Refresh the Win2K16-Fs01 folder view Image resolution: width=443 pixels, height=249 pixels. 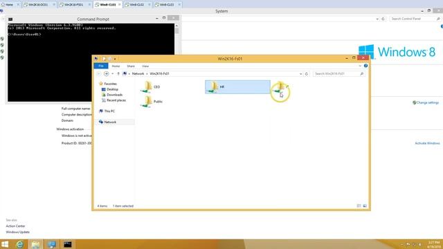click(307, 74)
